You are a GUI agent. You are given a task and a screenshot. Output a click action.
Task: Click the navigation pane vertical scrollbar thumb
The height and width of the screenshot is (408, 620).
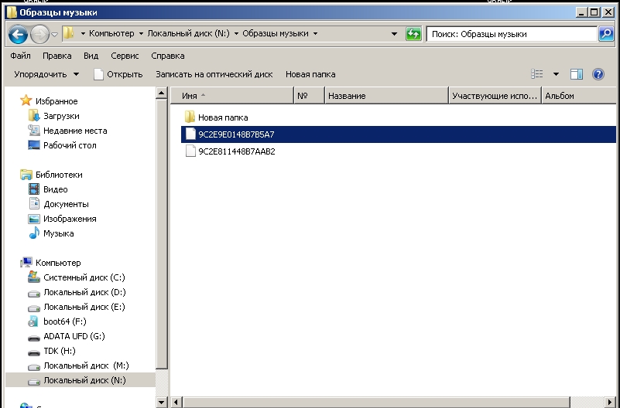[161, 234]
